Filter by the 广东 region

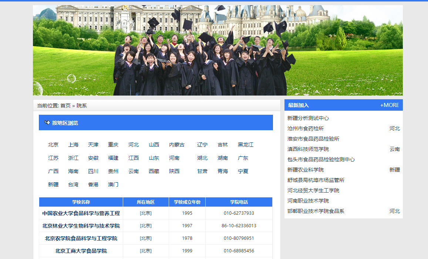point(243,158)
